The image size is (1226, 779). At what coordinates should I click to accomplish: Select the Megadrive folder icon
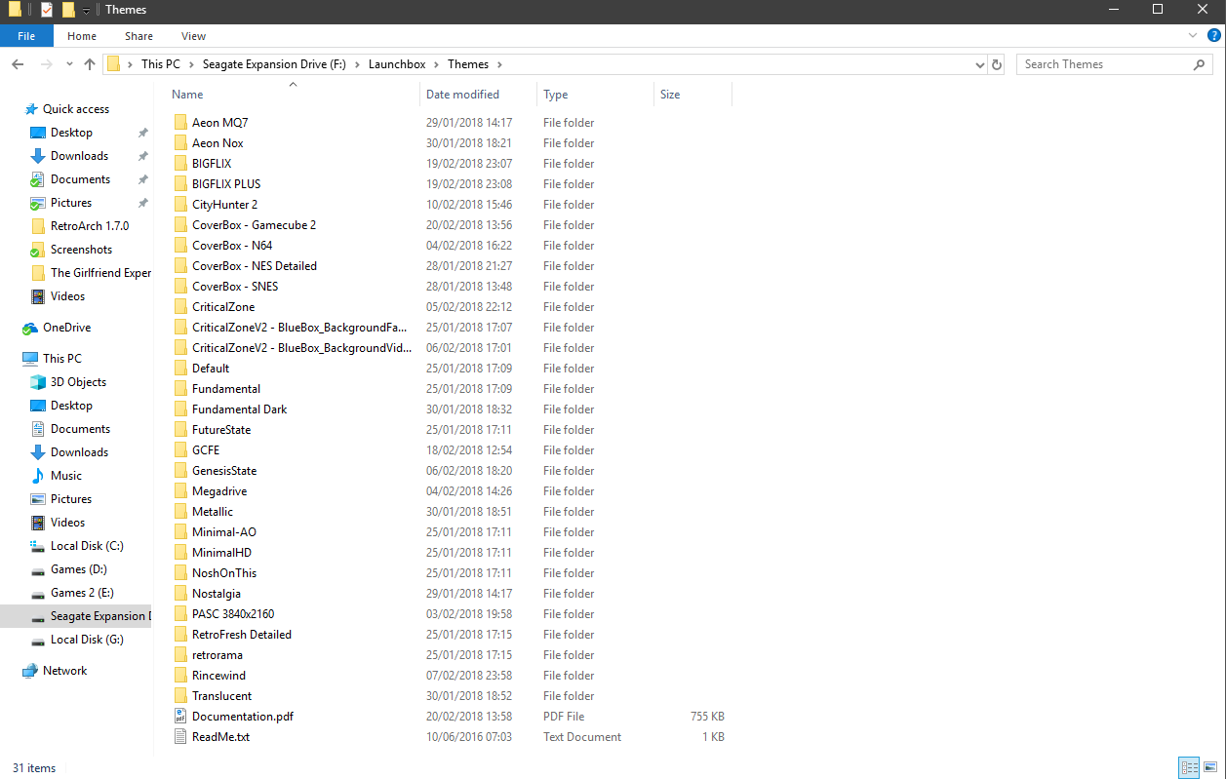(179, 491)
